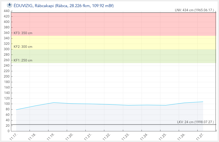The height and width of the screenshot is (142, 219).
Task: Select the 11.22. date on the x-axis
Action: tap(106, 137)
